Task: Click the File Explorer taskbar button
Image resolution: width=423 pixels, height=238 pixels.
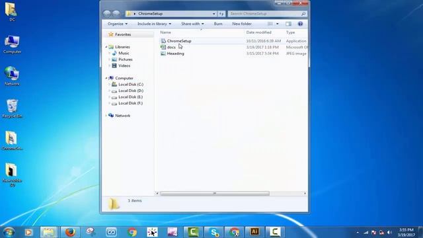Action: pos(48,232)
